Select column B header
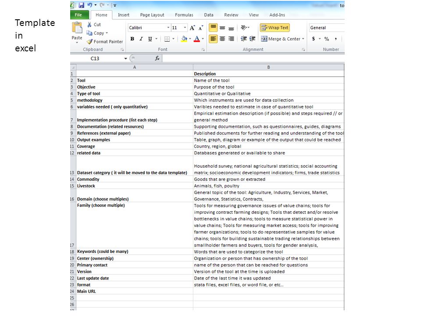421x316 pixels. click(x=268, y=67)
